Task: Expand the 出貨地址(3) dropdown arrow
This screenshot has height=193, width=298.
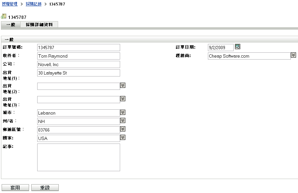Action: pos(123,99)
